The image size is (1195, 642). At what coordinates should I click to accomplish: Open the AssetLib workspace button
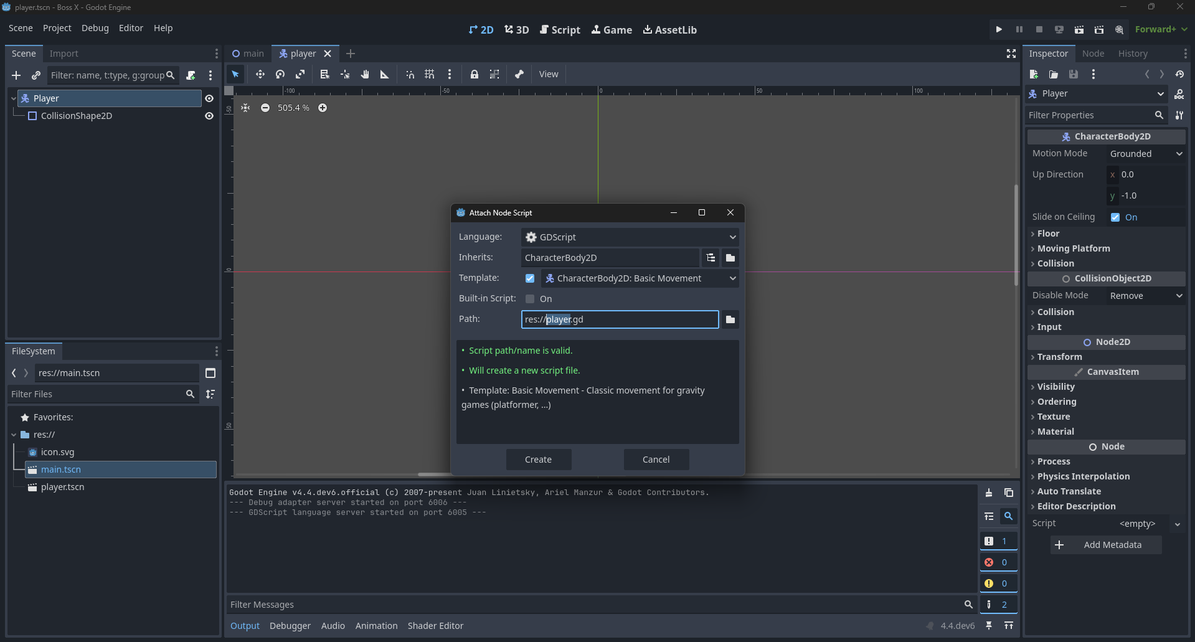point(670,30)
